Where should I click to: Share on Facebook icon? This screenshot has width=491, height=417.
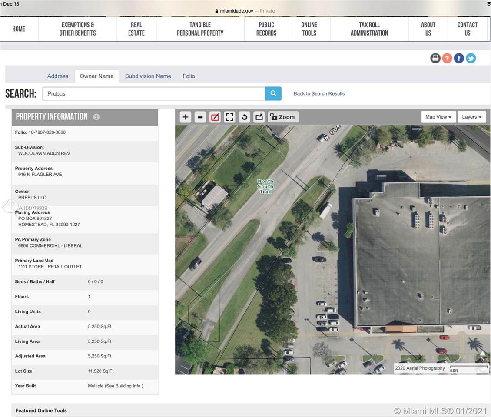(x=459, y=58)
